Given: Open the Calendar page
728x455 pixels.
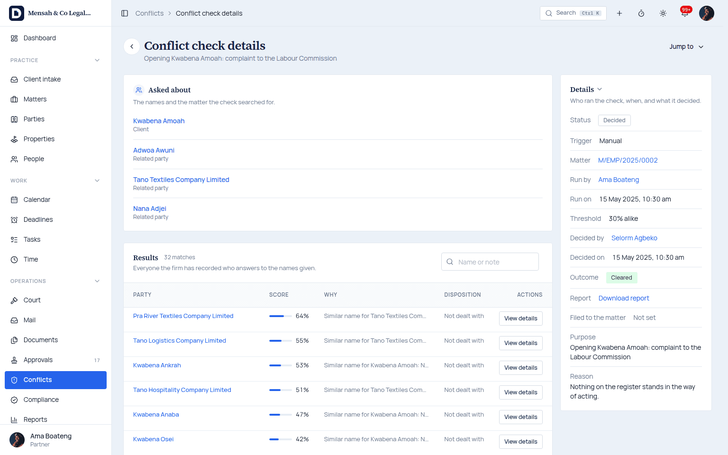Looking at the screenshot, I should (x=55, y=200).
